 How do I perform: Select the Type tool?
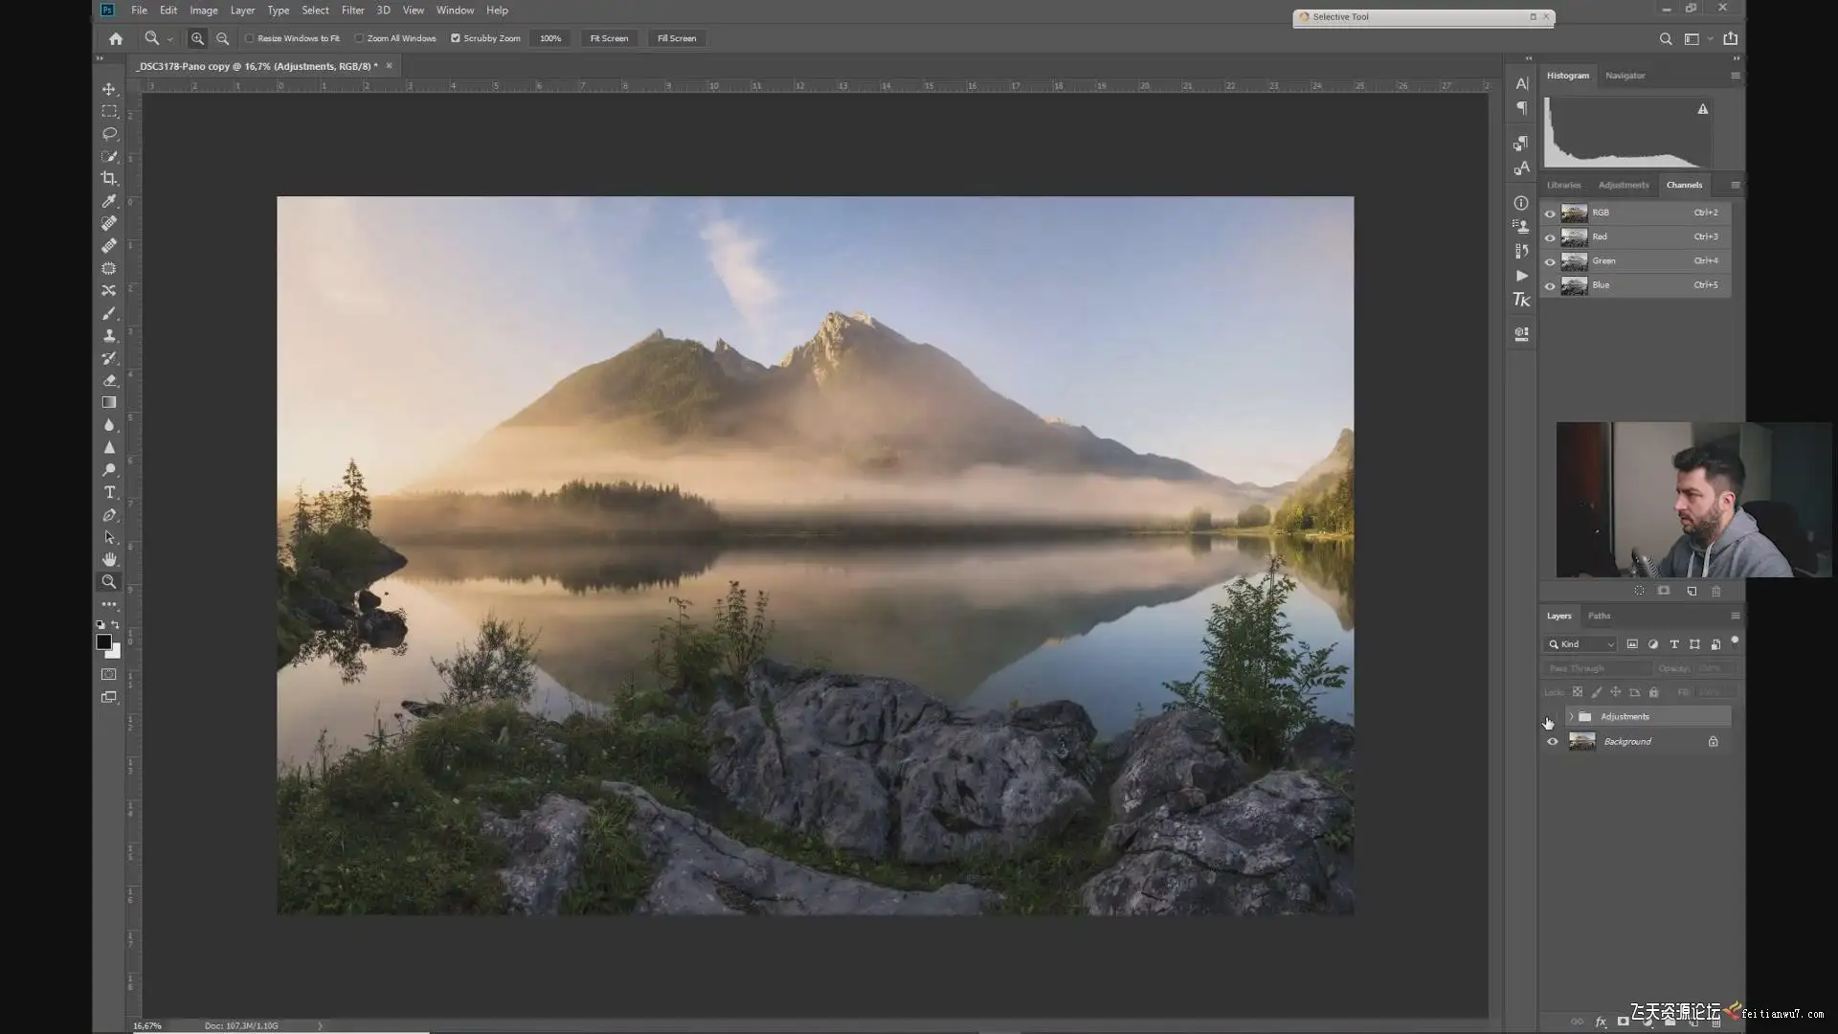tap(109, 492)
